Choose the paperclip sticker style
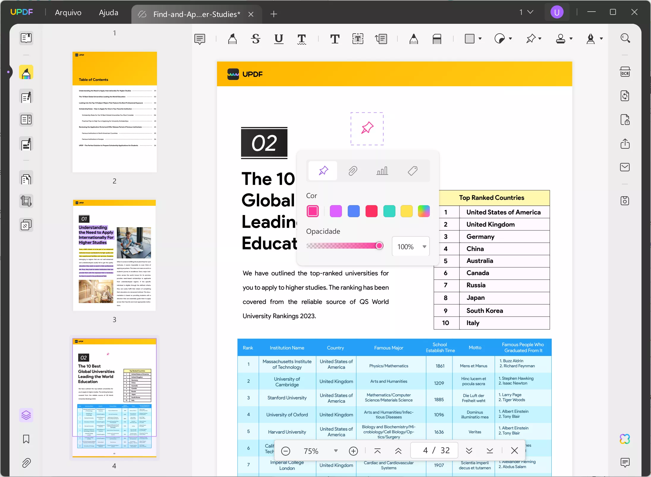This screenshot has height=477, width=651. tap(353, 171)
